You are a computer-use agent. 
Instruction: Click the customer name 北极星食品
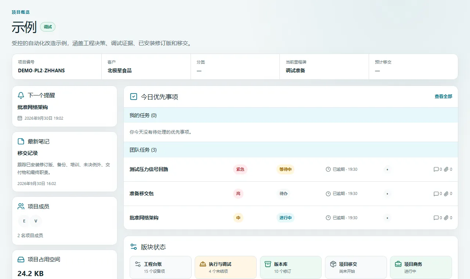120,70
